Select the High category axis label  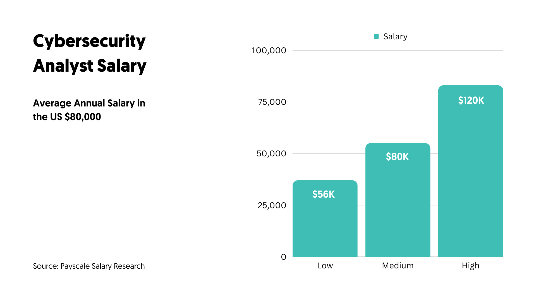click(470, 266)
